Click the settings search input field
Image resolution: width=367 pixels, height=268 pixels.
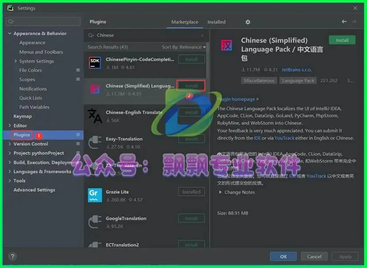(x=43, y=21)
